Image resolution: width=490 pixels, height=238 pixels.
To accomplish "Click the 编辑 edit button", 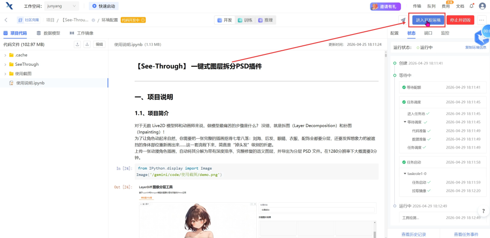I will coord(99,44).
